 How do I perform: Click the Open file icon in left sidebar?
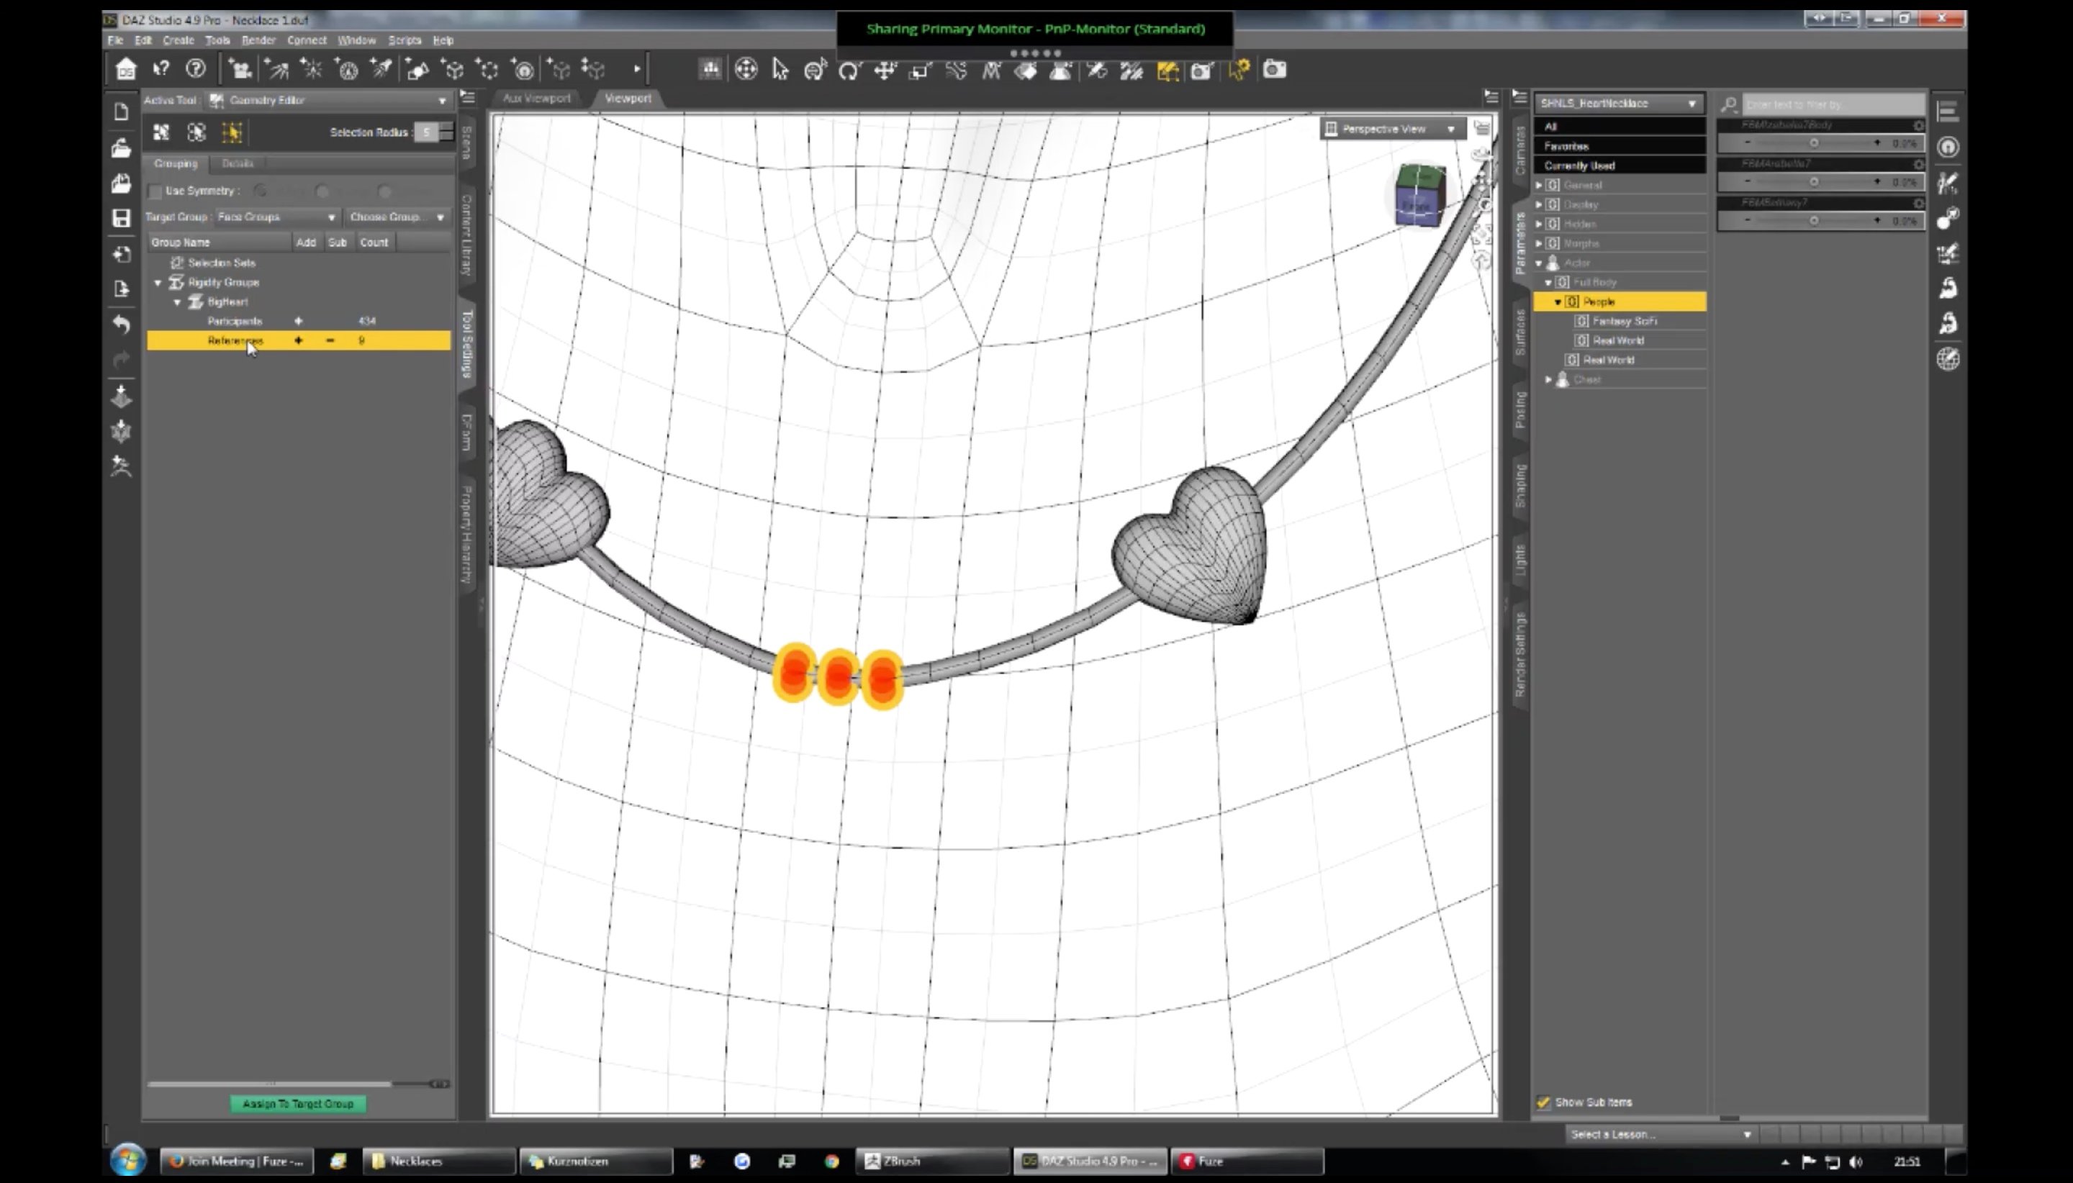(121, 148)
